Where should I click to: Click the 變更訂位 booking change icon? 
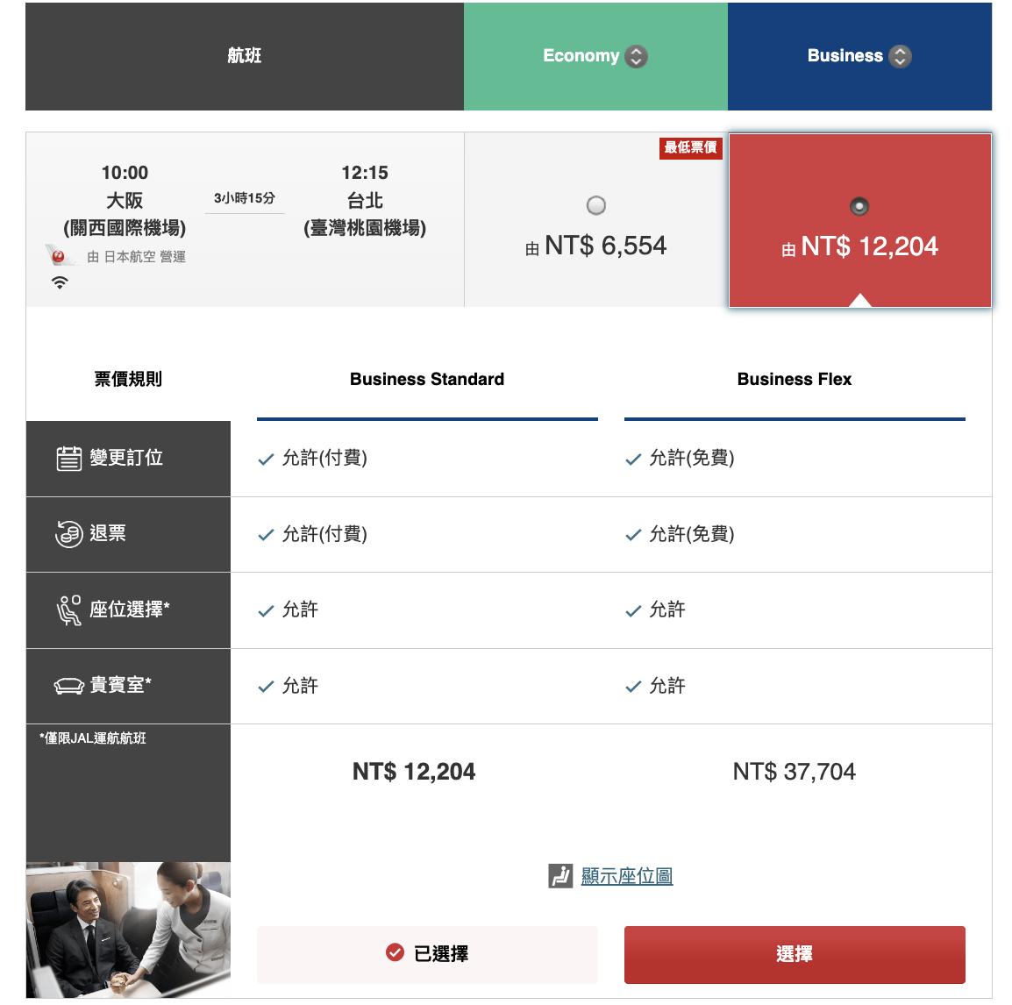coord(71,457)
